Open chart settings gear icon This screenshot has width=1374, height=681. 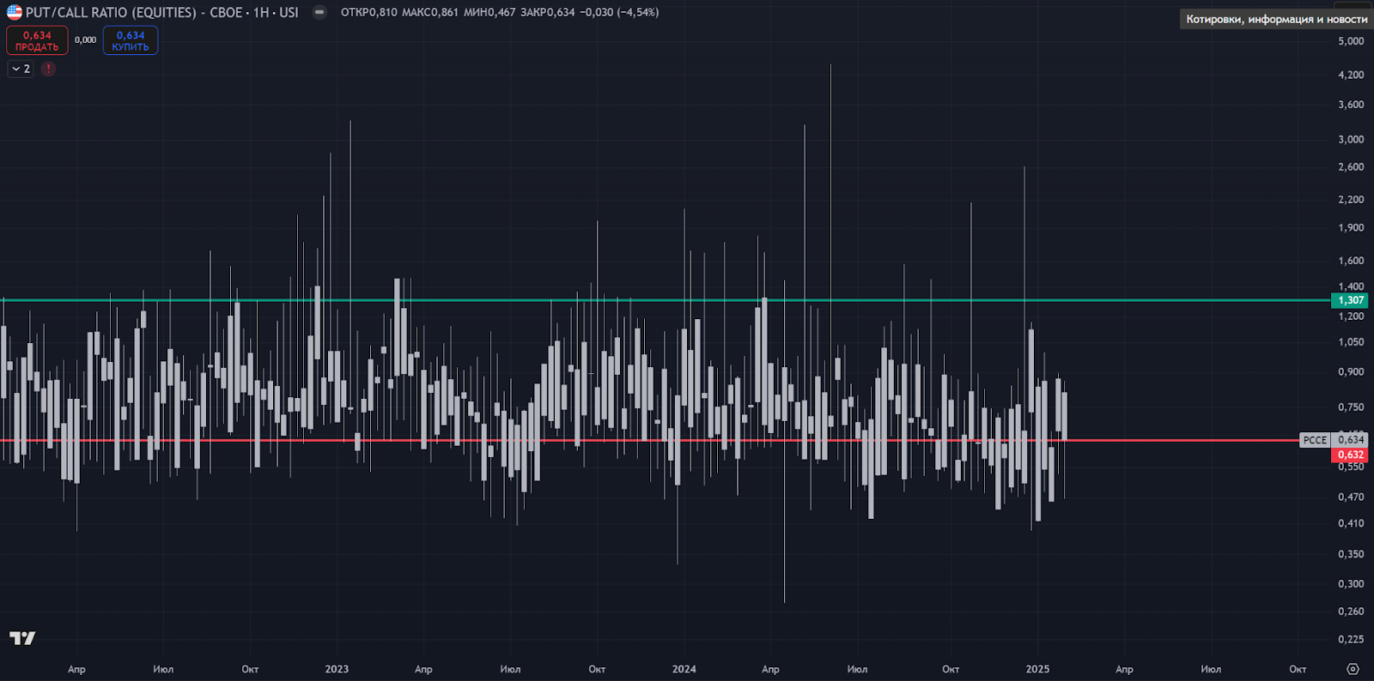[x=1353, y=669]
